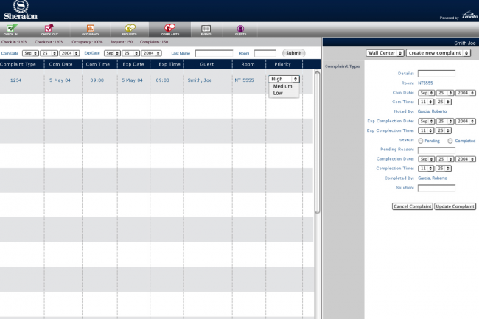
Task: Go to the Occupancy icon
Action: (89, 29)
